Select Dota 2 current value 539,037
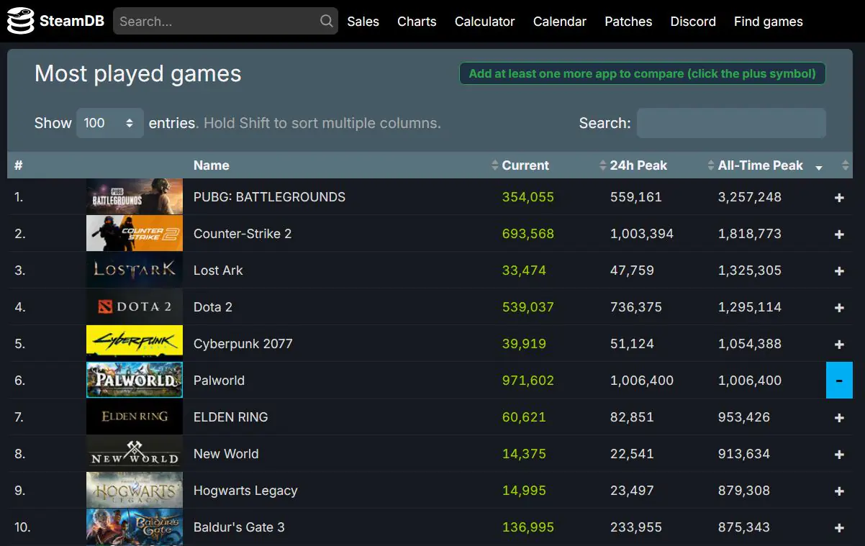This screenshot has height=546, width=865. pos(528,307)
